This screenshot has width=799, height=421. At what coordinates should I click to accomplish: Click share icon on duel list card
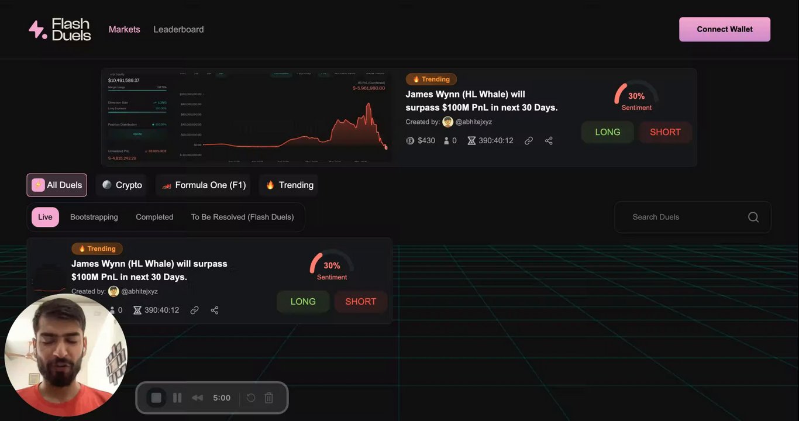[215, 310]
